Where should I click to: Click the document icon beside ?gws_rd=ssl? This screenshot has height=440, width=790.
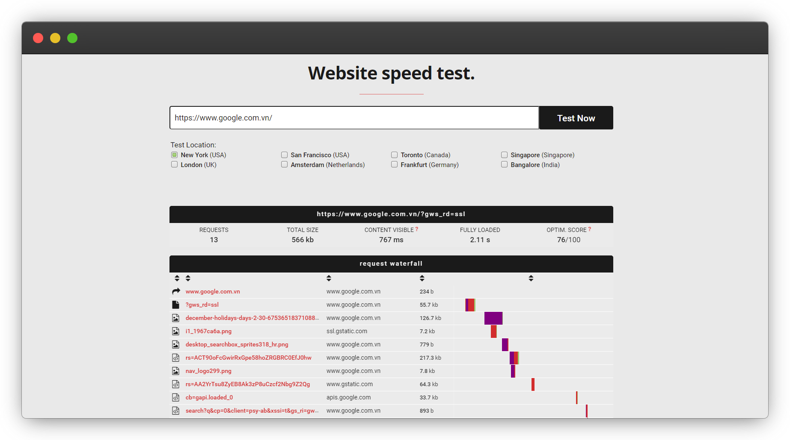175,305
